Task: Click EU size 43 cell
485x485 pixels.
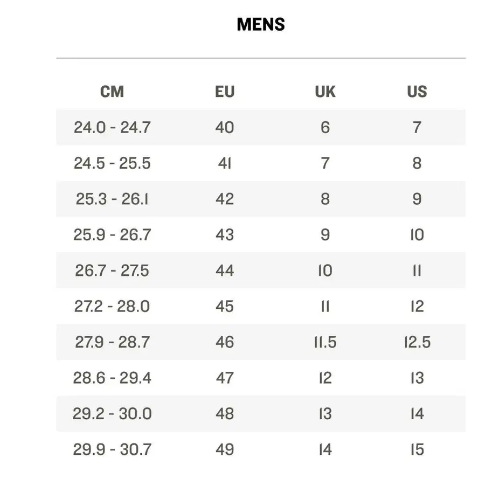Action: (x=225, y=234)
